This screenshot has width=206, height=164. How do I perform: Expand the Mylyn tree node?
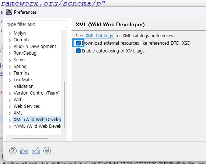(x=10, y=34)
